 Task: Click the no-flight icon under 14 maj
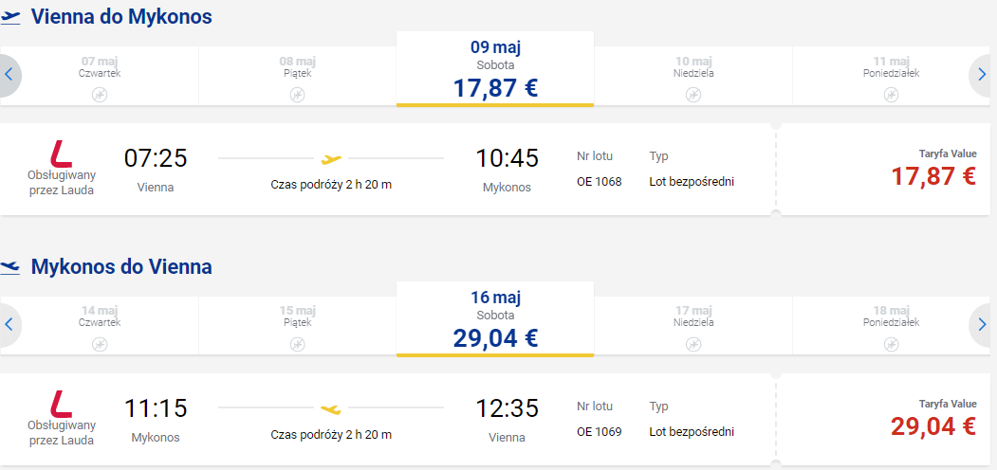100,344
